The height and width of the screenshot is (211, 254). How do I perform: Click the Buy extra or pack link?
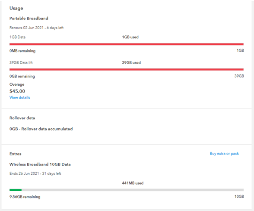(224, 154)
